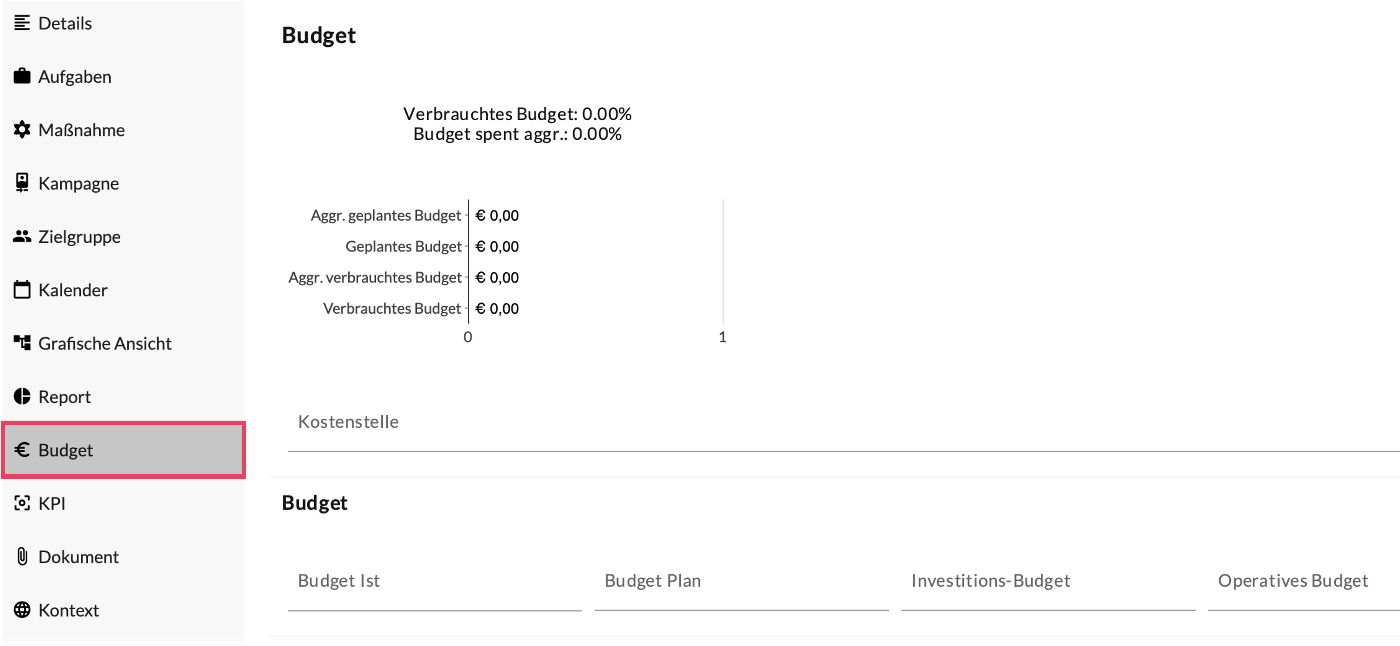
Task: Click the Euro icon beside Budget
Action: (x=22, y=450)
